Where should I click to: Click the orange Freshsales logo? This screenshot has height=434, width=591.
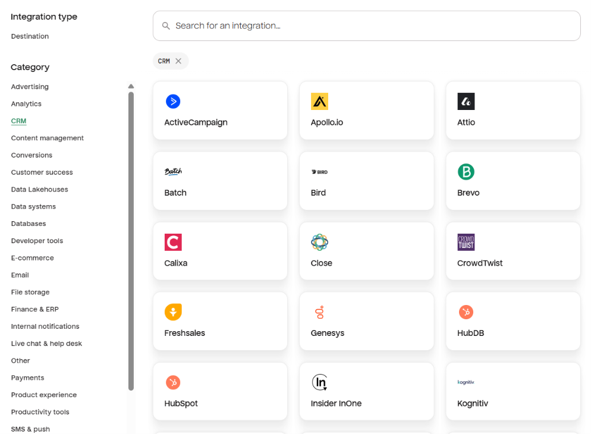pyautogui.click(x=173, y=312)
